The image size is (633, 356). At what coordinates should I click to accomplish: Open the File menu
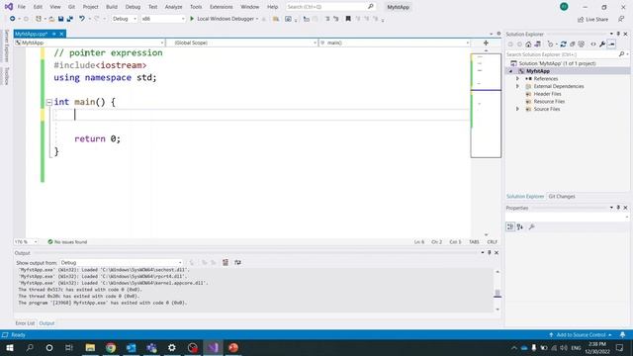22,7
